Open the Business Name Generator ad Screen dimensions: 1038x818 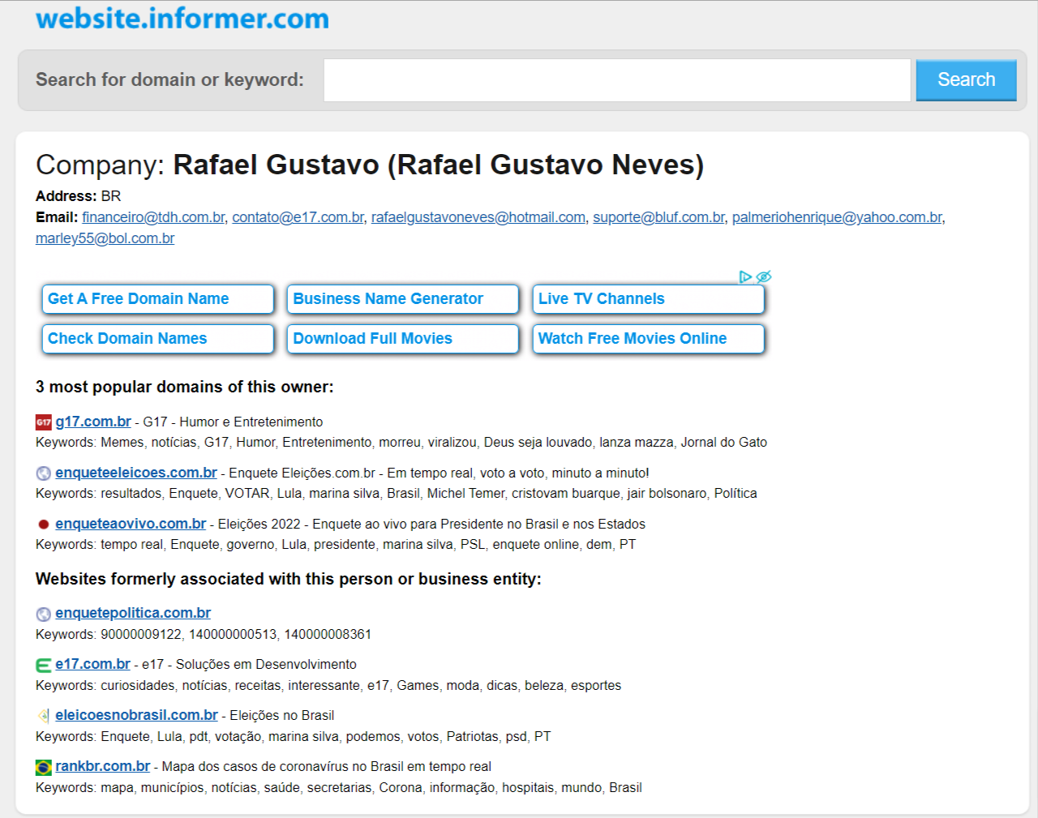403,299
